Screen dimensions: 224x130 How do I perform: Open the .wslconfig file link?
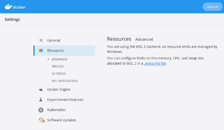tap(155, 63)
